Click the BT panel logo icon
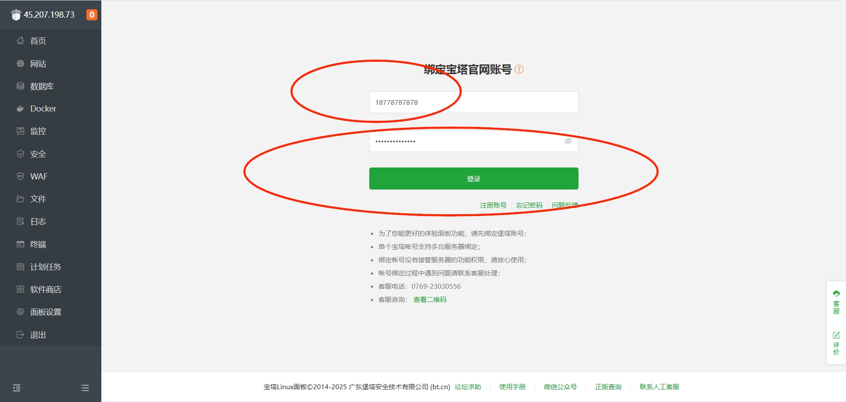The height and width of the screenshot is (402, 846). (16, 15)
